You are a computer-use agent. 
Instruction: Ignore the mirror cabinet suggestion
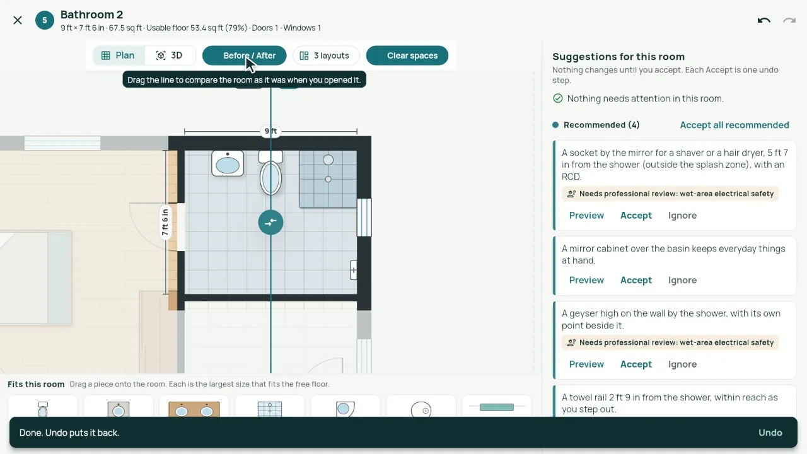point(682,281)
